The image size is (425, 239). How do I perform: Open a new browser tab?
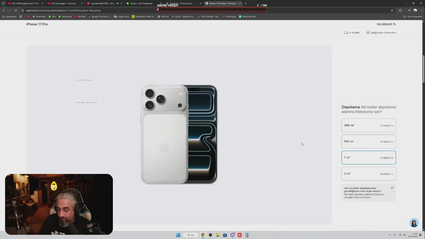click(x=246, y=3)
